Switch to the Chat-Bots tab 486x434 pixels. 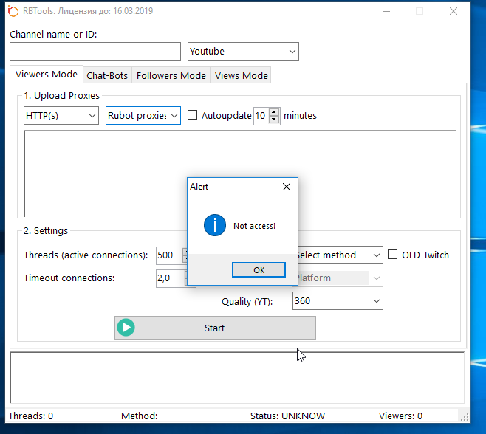point(107,75)
